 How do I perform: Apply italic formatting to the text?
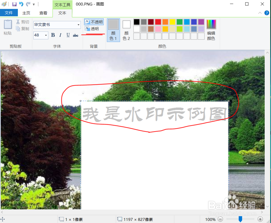(x=60, y=35)
